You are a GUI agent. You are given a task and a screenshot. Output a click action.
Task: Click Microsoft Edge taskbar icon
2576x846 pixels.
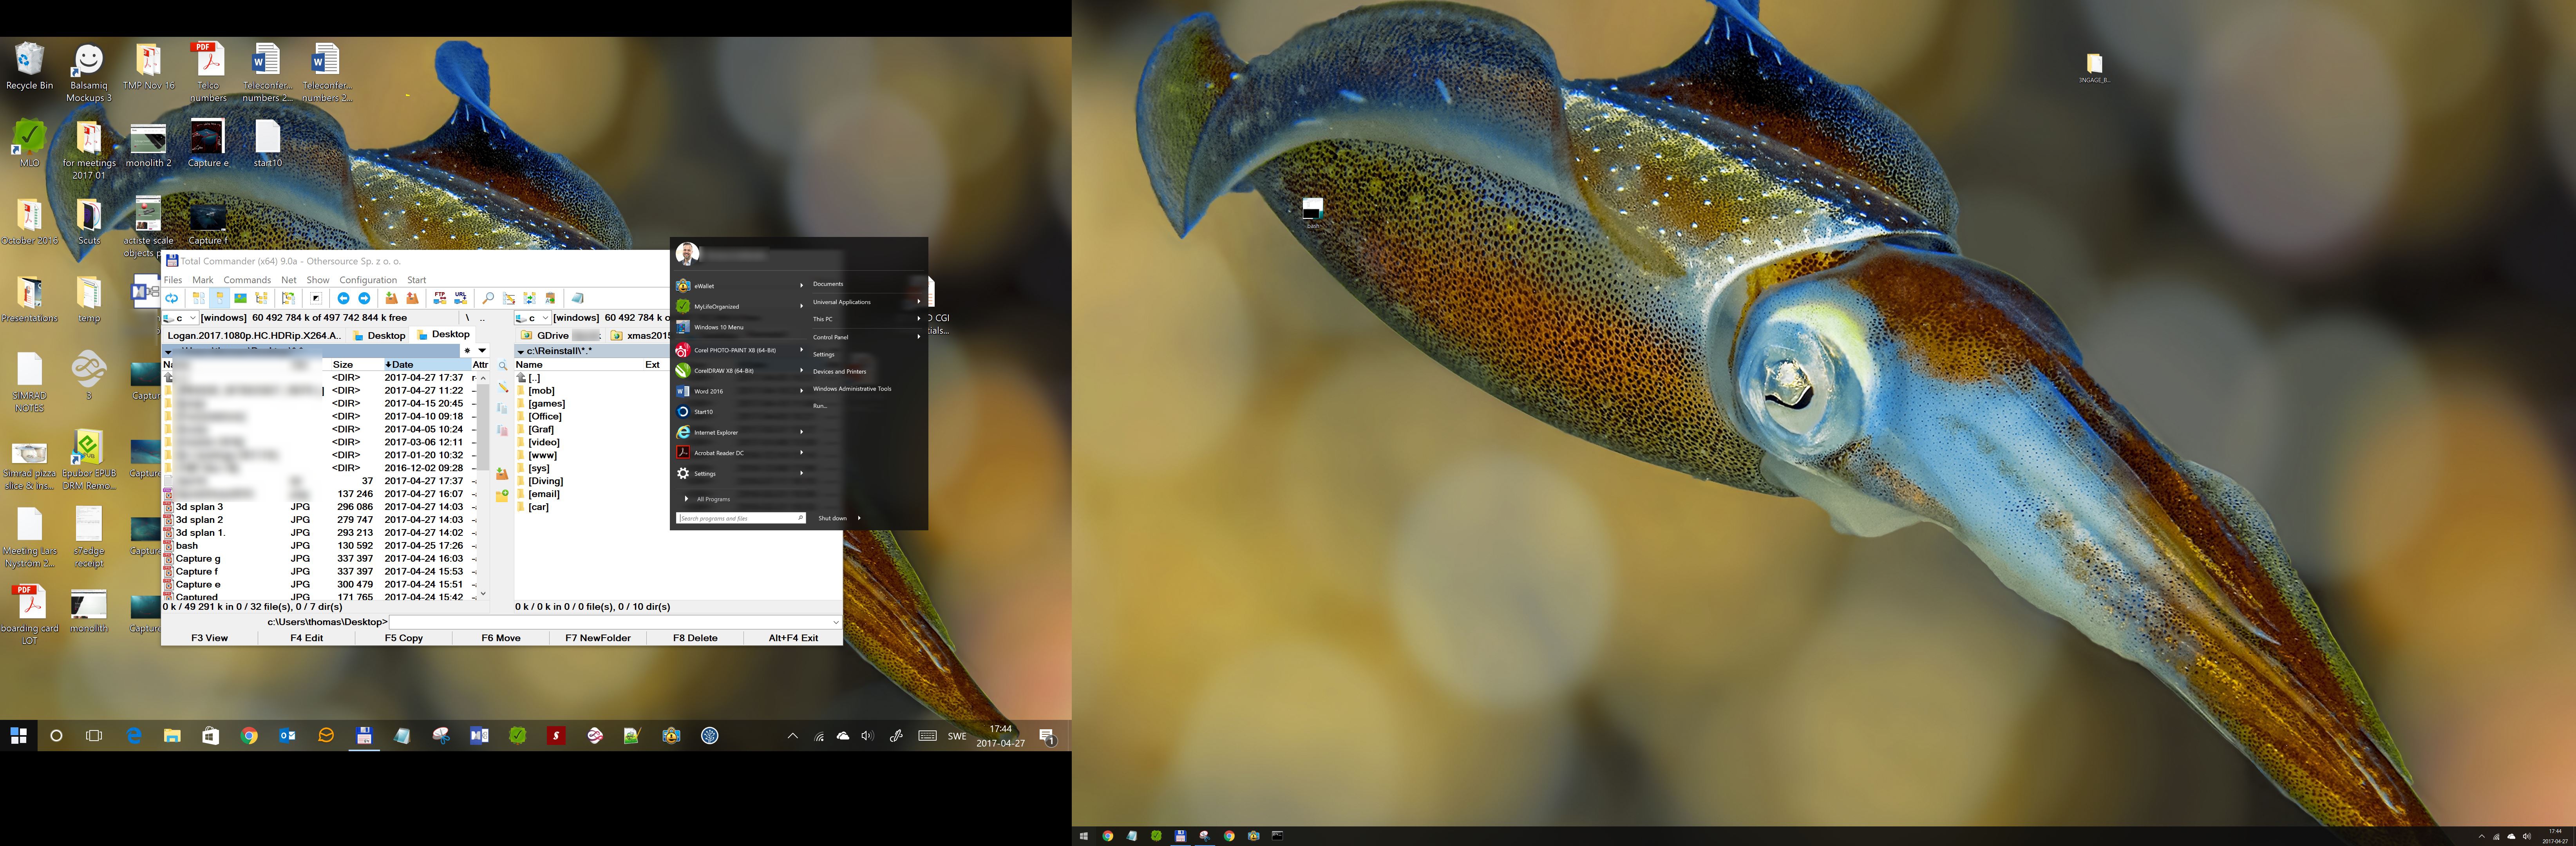point(134,736)
